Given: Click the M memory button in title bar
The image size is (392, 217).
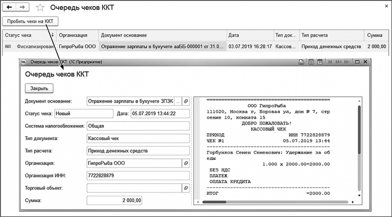Looking at the screenshot, I should pyautogui.click(x=331, y=62).
